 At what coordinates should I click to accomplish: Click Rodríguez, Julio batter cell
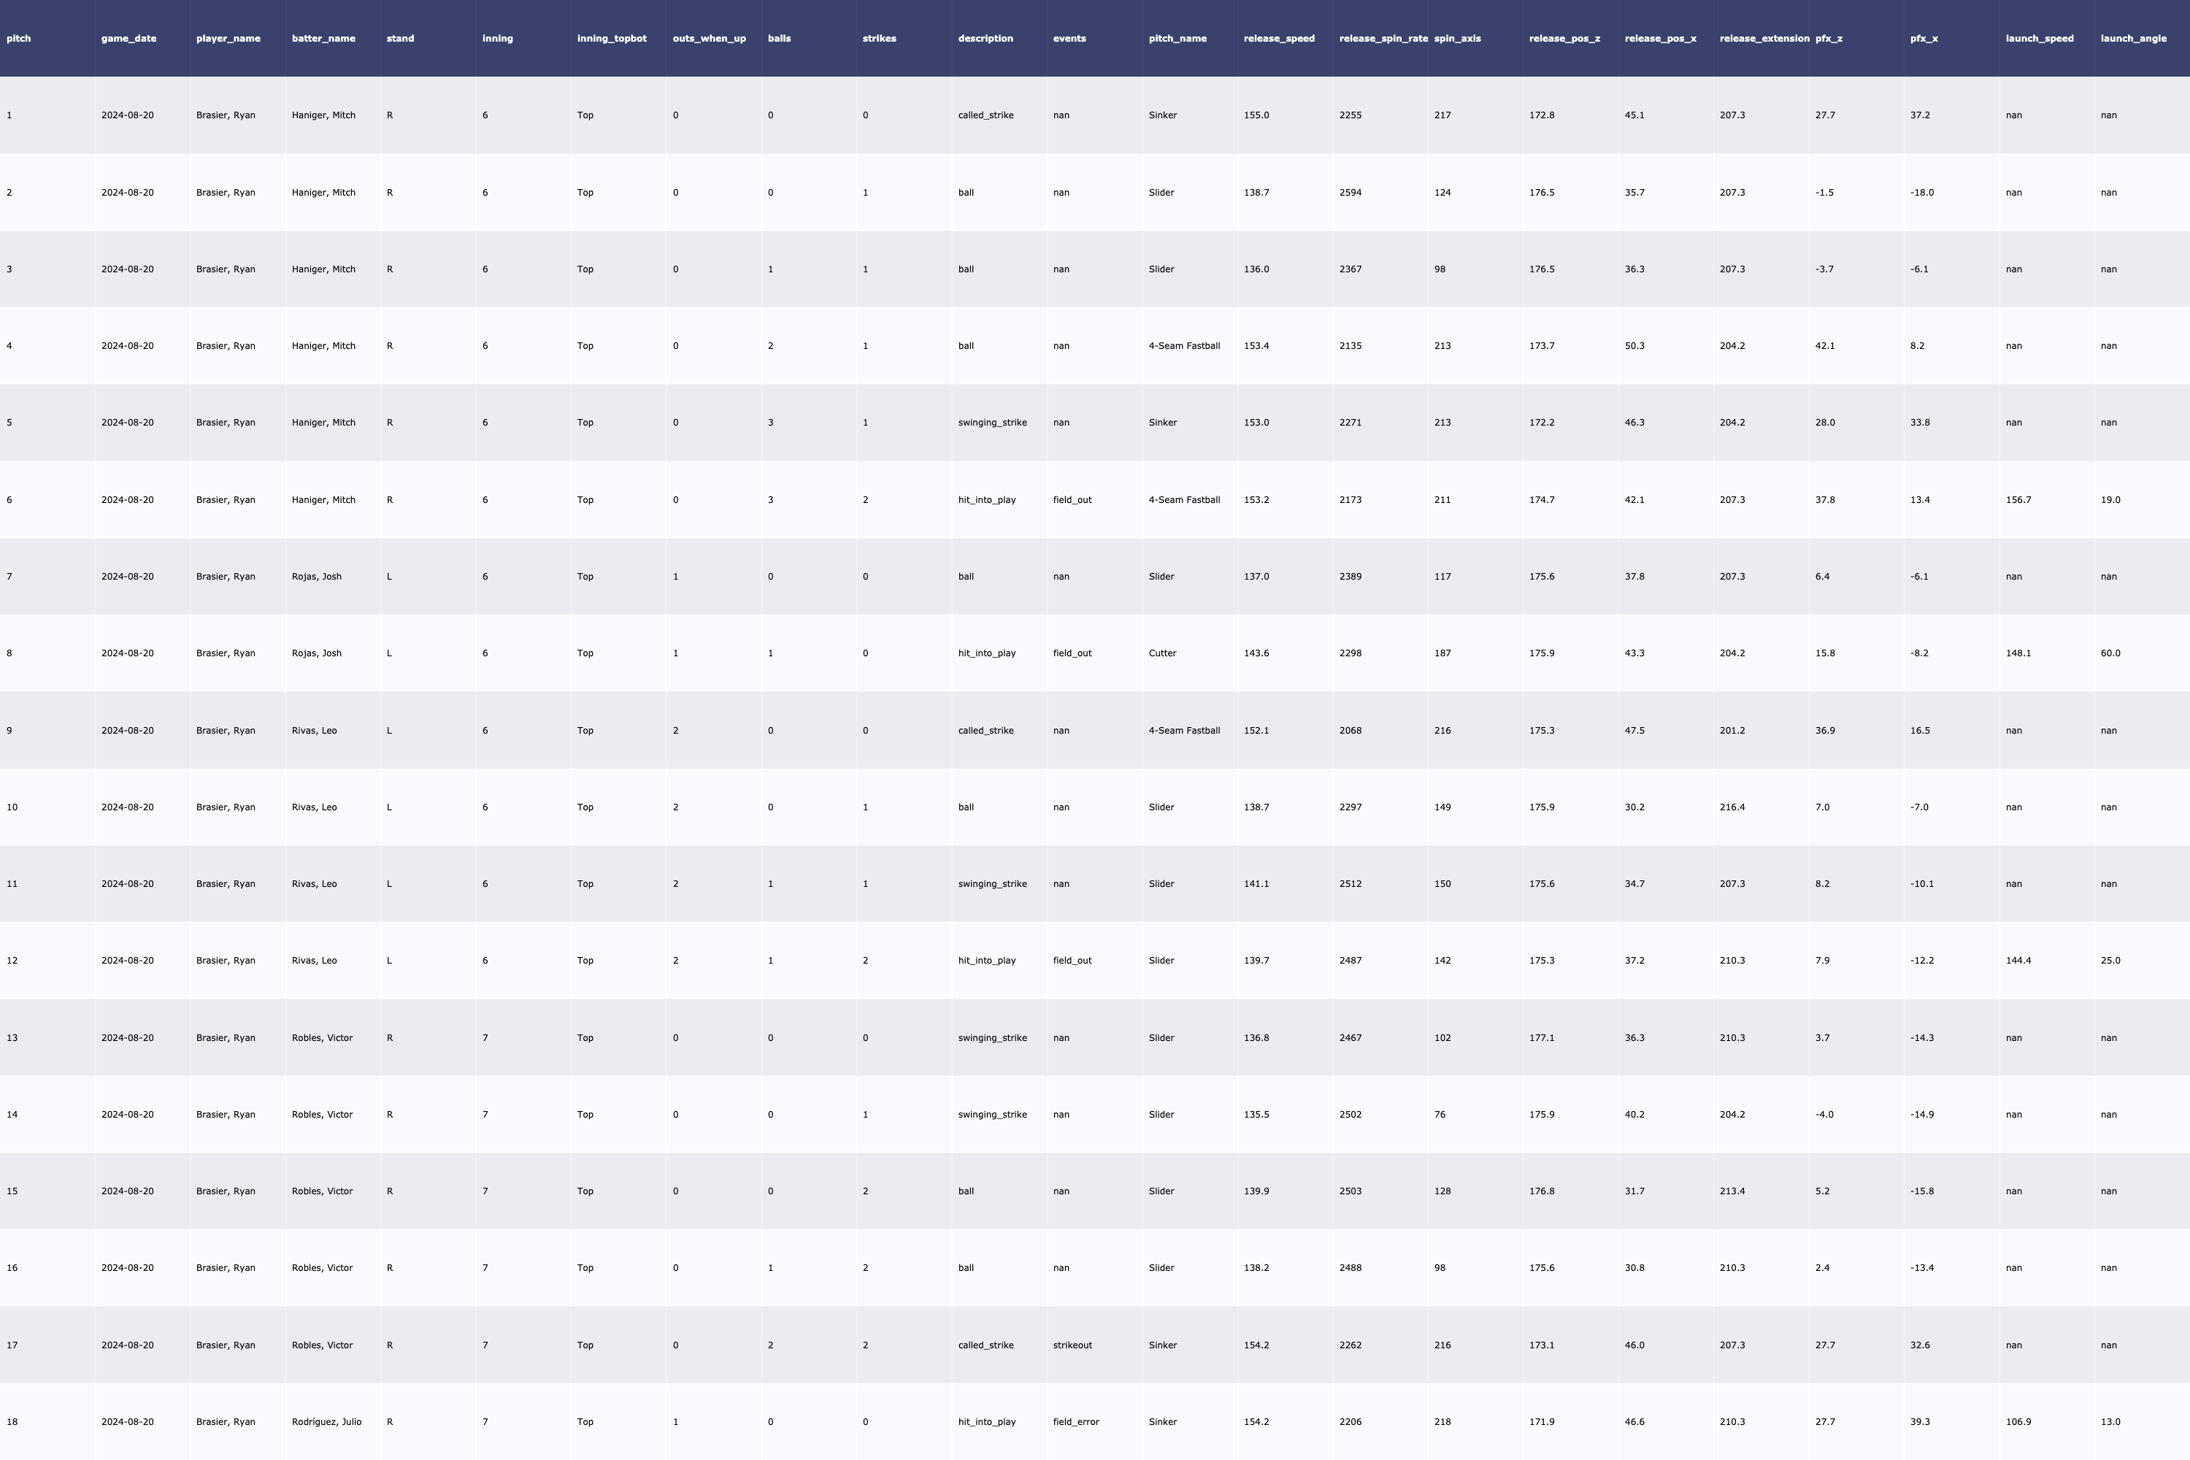click(x=326, y=1422)
